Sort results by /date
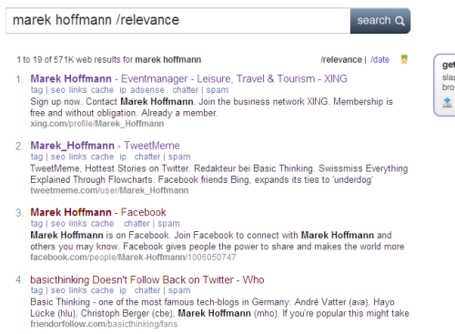Screen dimensions: 455x334 tap(379, 59)
